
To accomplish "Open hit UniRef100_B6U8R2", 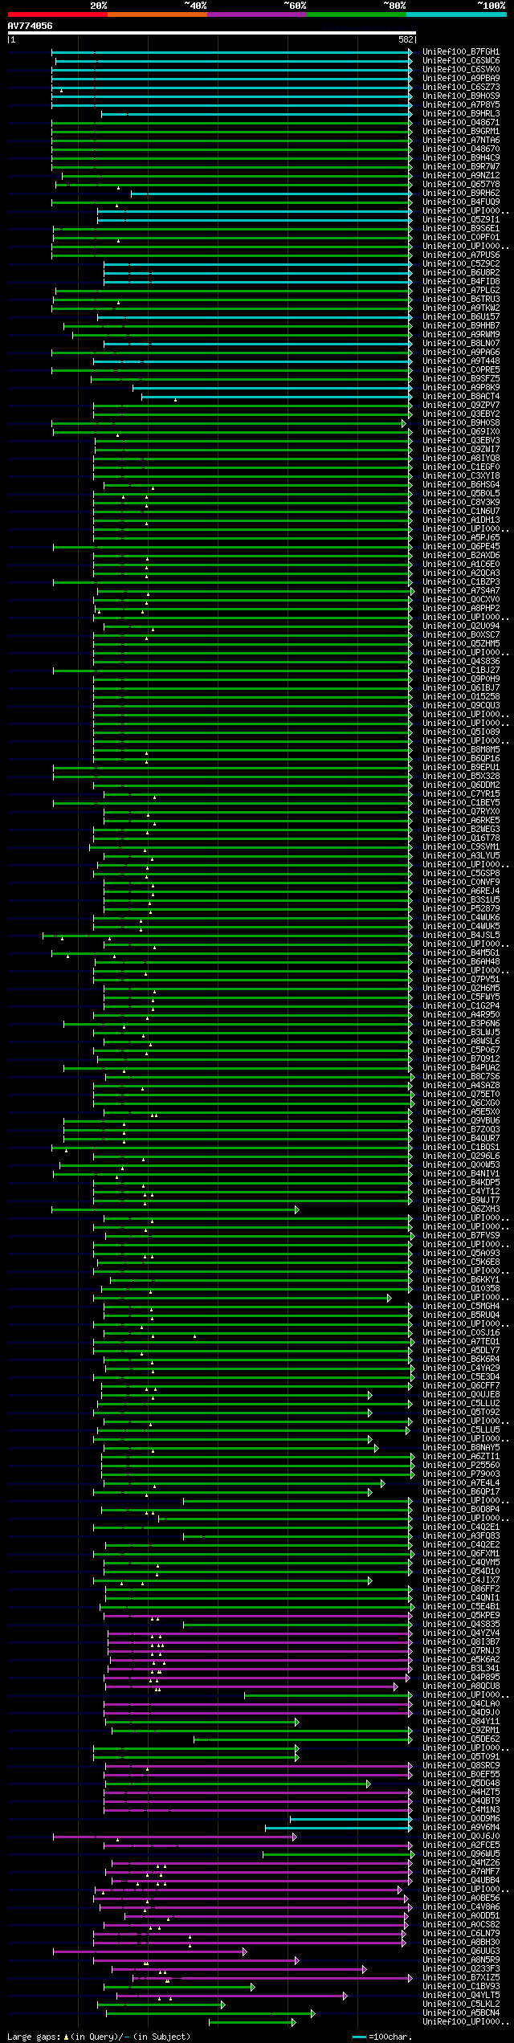I will tap(461, 273).
